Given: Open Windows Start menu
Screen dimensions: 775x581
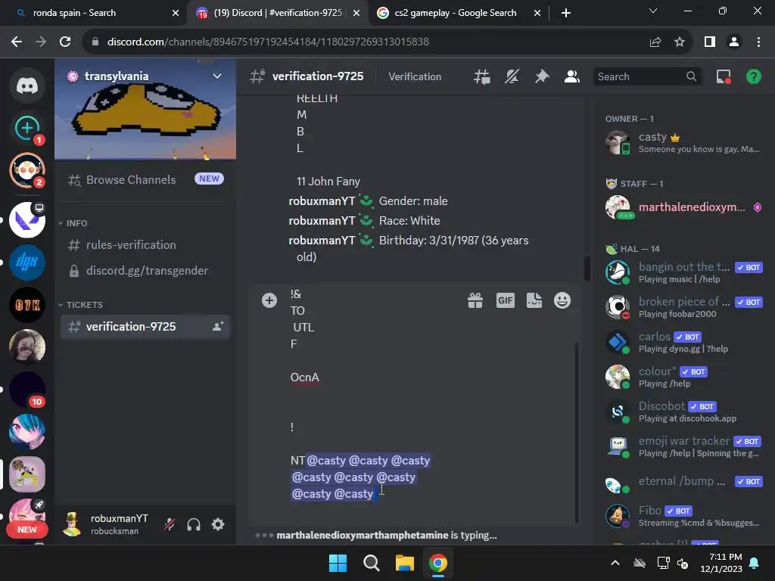Looking at the screenshot, I should (338, 563).
